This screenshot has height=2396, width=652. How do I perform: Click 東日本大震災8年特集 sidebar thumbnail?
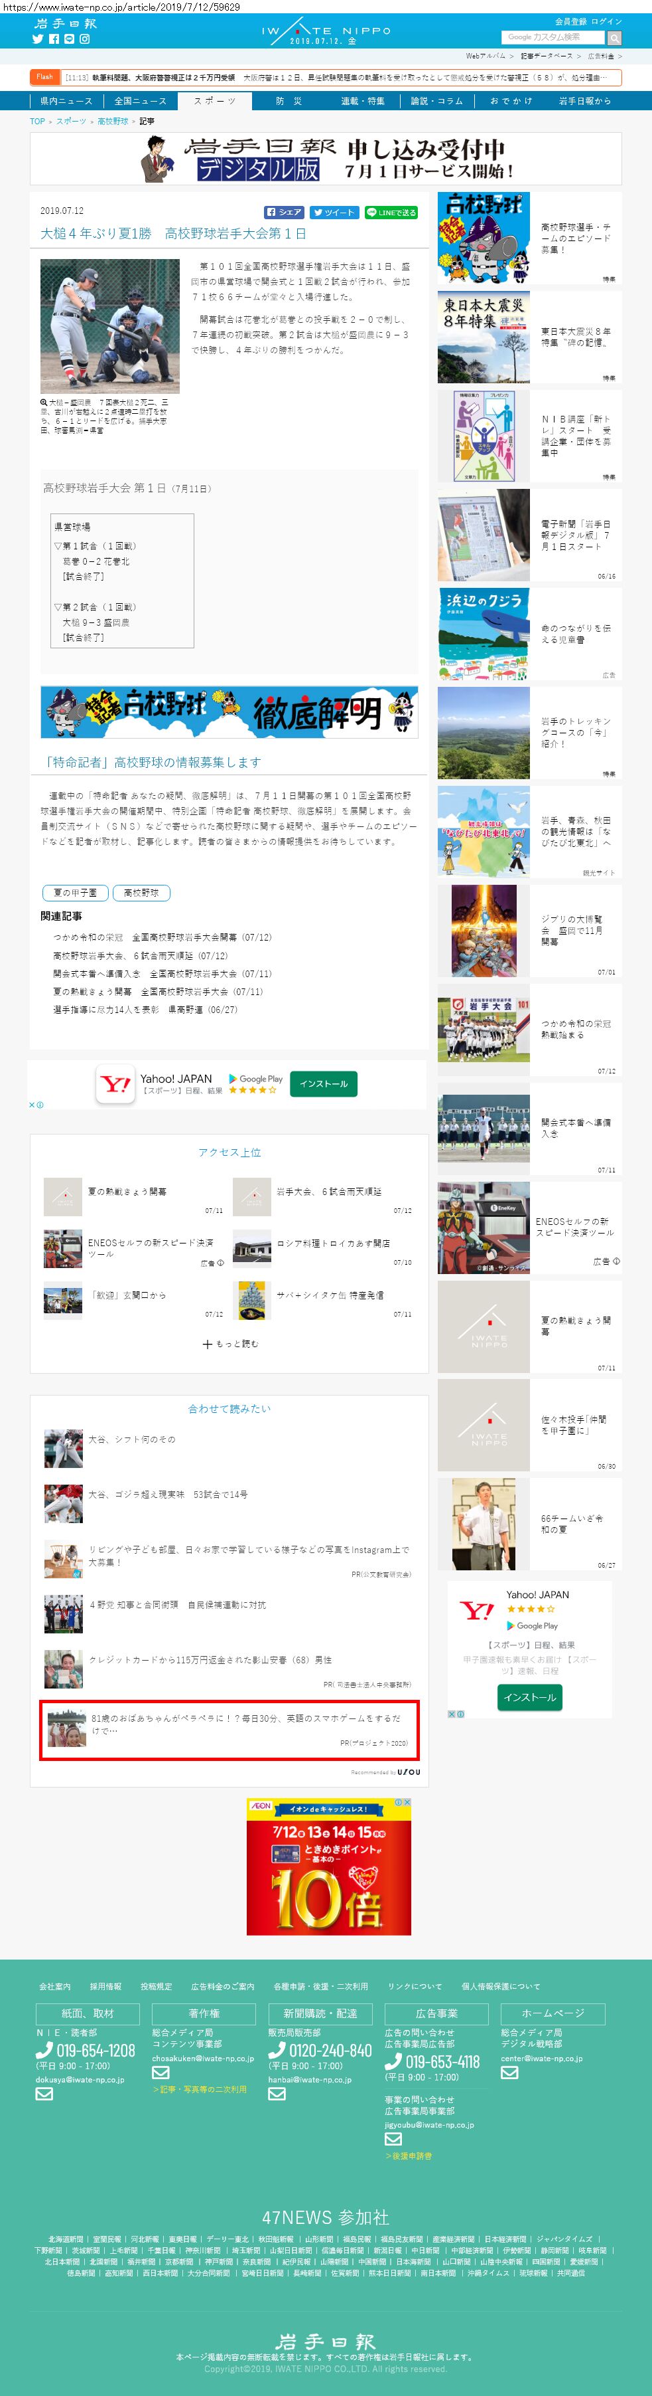484,337
